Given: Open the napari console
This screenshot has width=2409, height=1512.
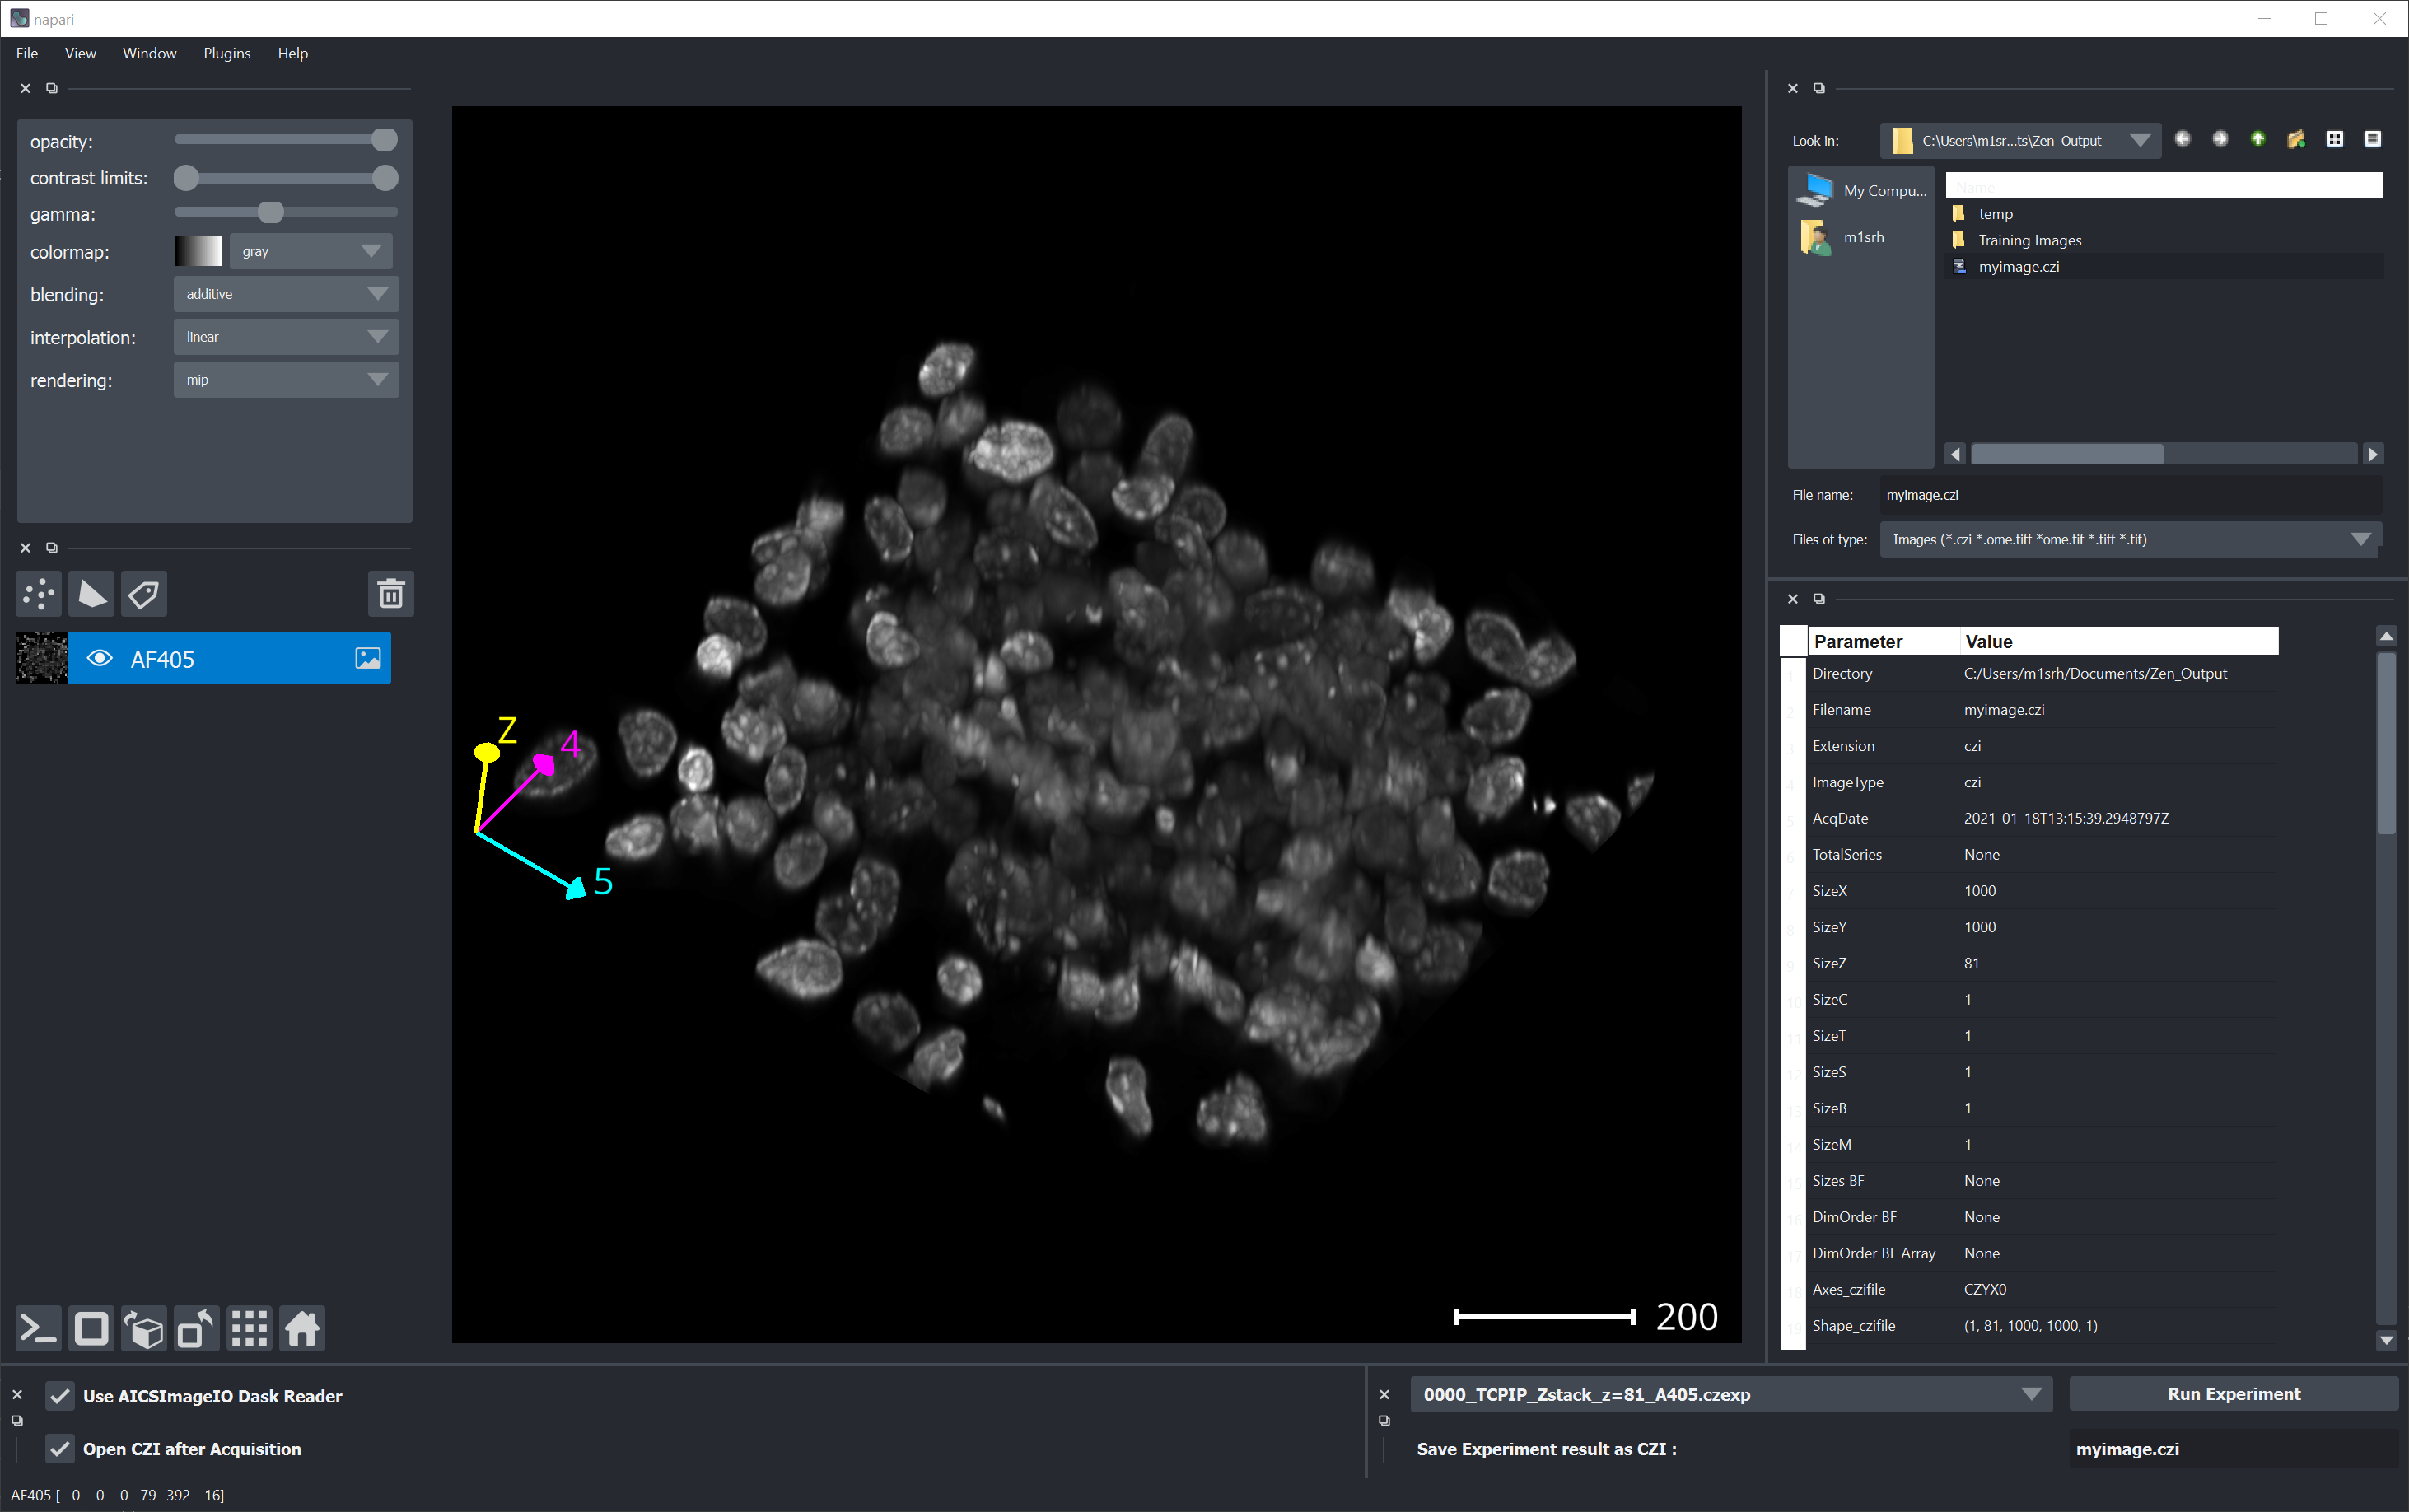Looking at the screenshot, I should 39,1329.
